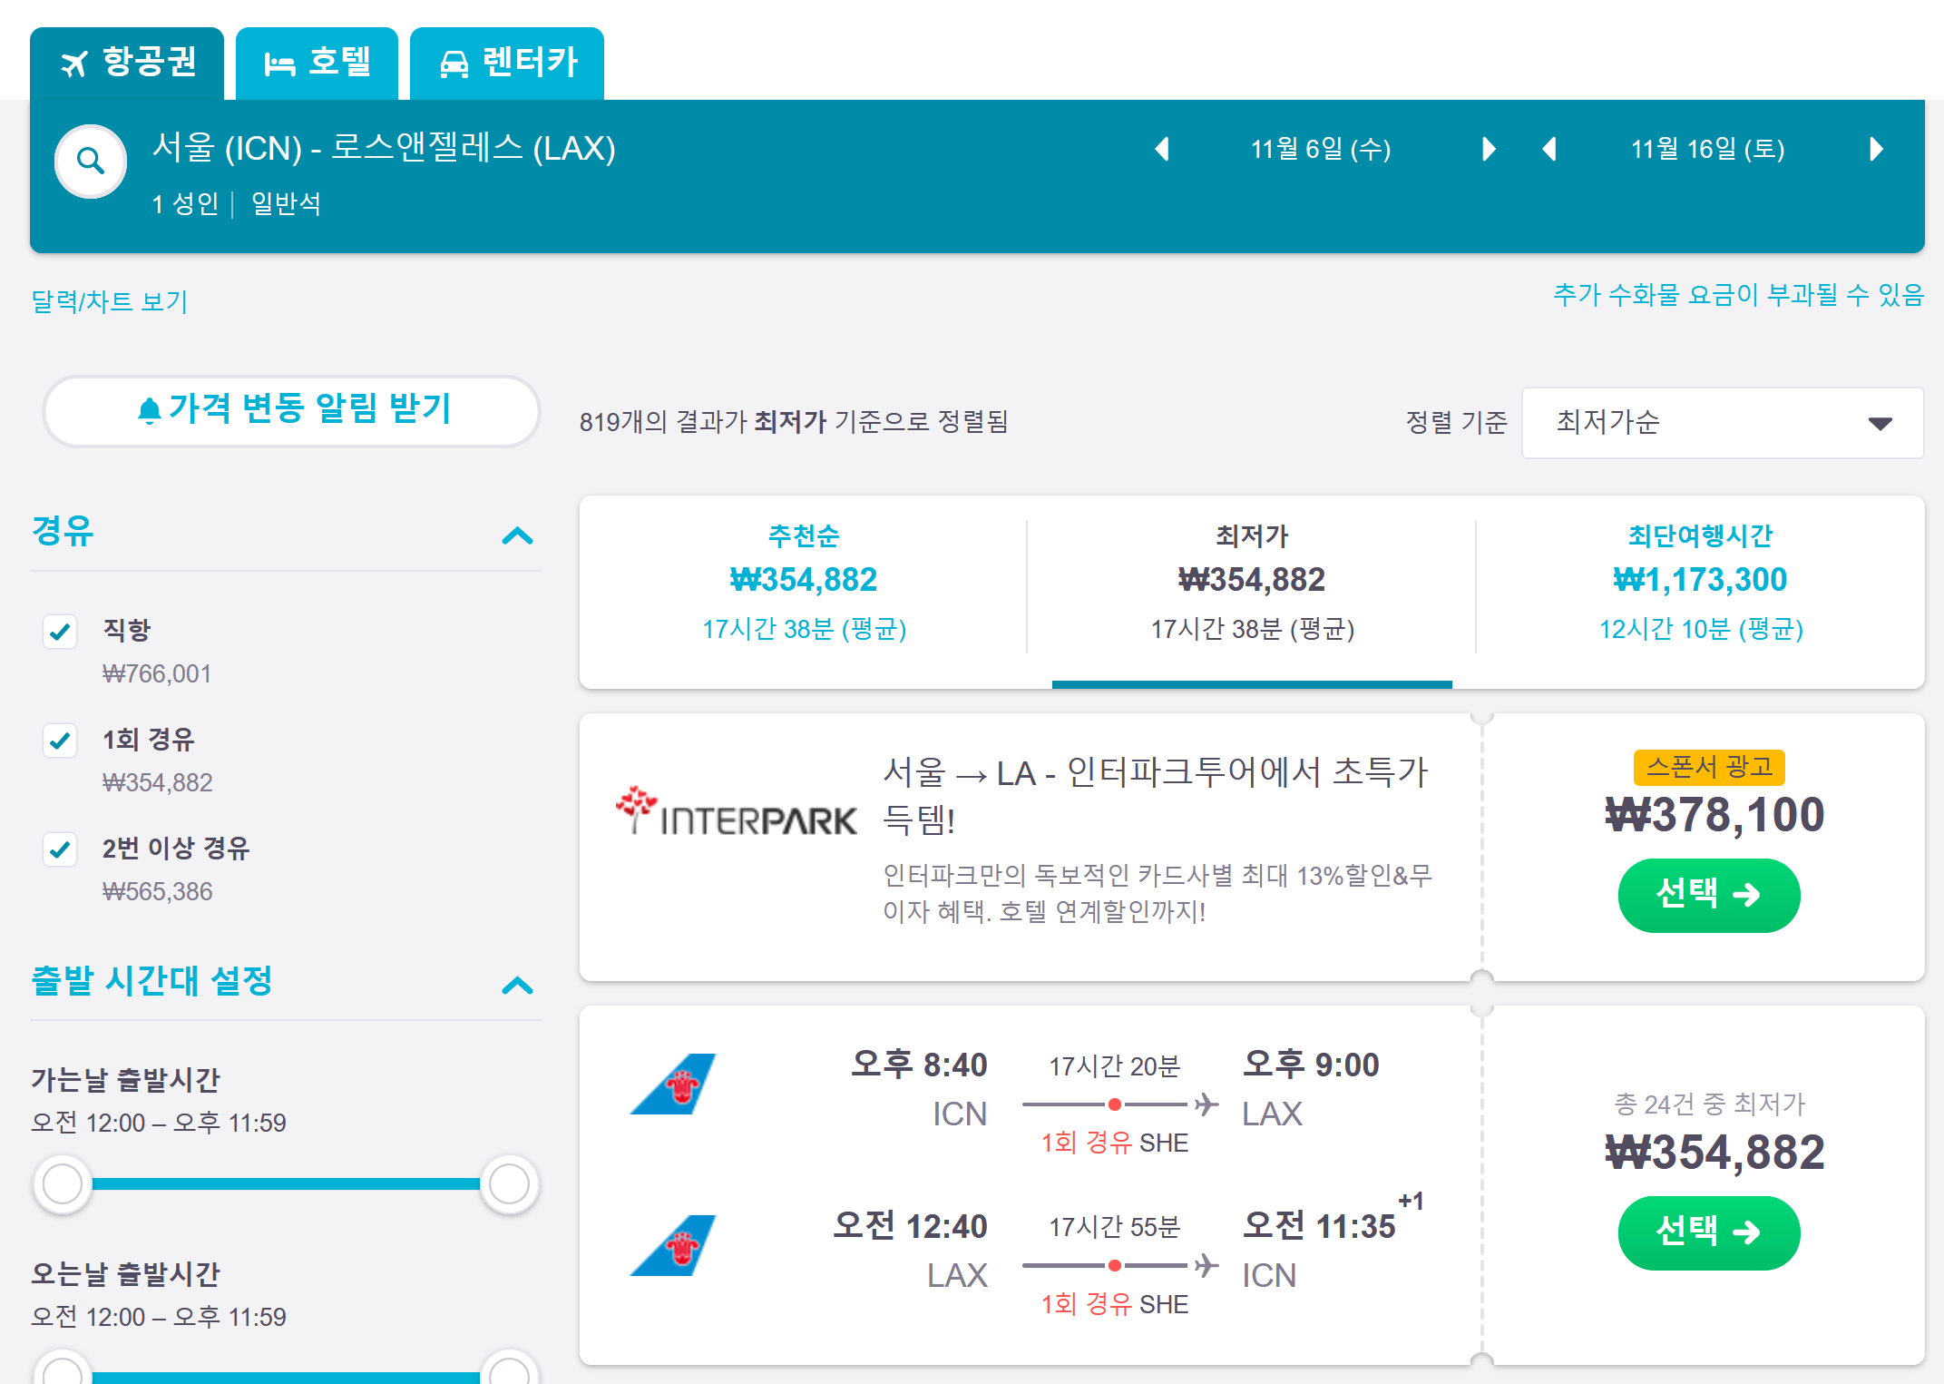Toggle the 1회 경유 checkbox
This screenshot has width=1944, height=1384.
pos(61,741)
